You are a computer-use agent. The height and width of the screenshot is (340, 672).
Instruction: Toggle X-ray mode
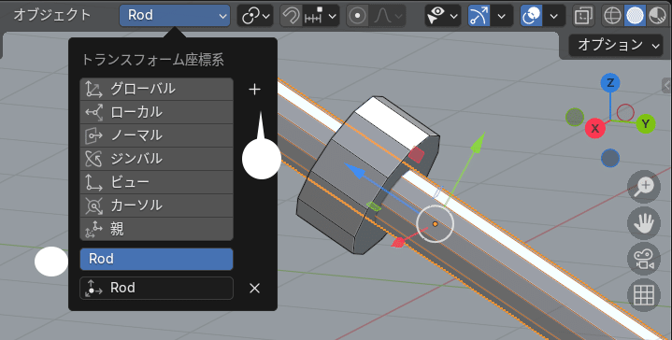pos(583,16)
